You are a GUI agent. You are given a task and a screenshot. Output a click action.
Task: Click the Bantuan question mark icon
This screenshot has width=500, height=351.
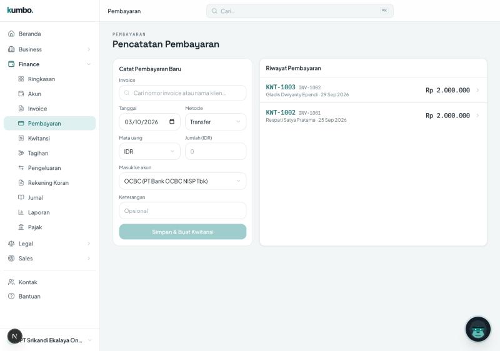11,296
